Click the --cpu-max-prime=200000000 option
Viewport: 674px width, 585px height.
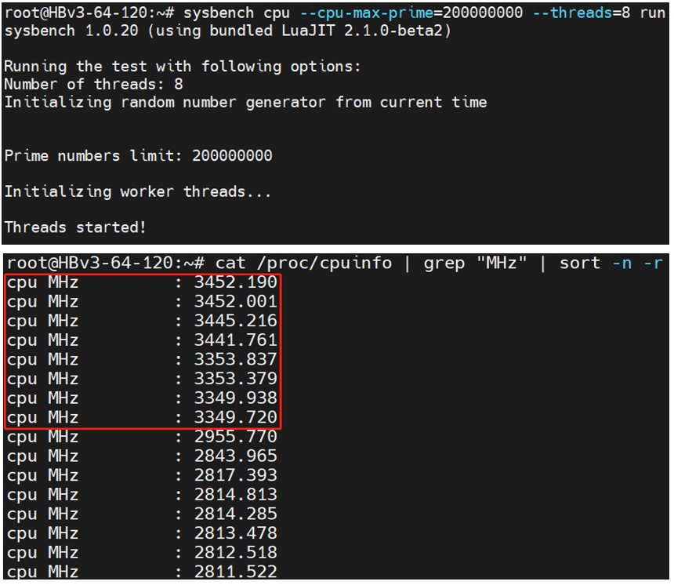[411, 13]
